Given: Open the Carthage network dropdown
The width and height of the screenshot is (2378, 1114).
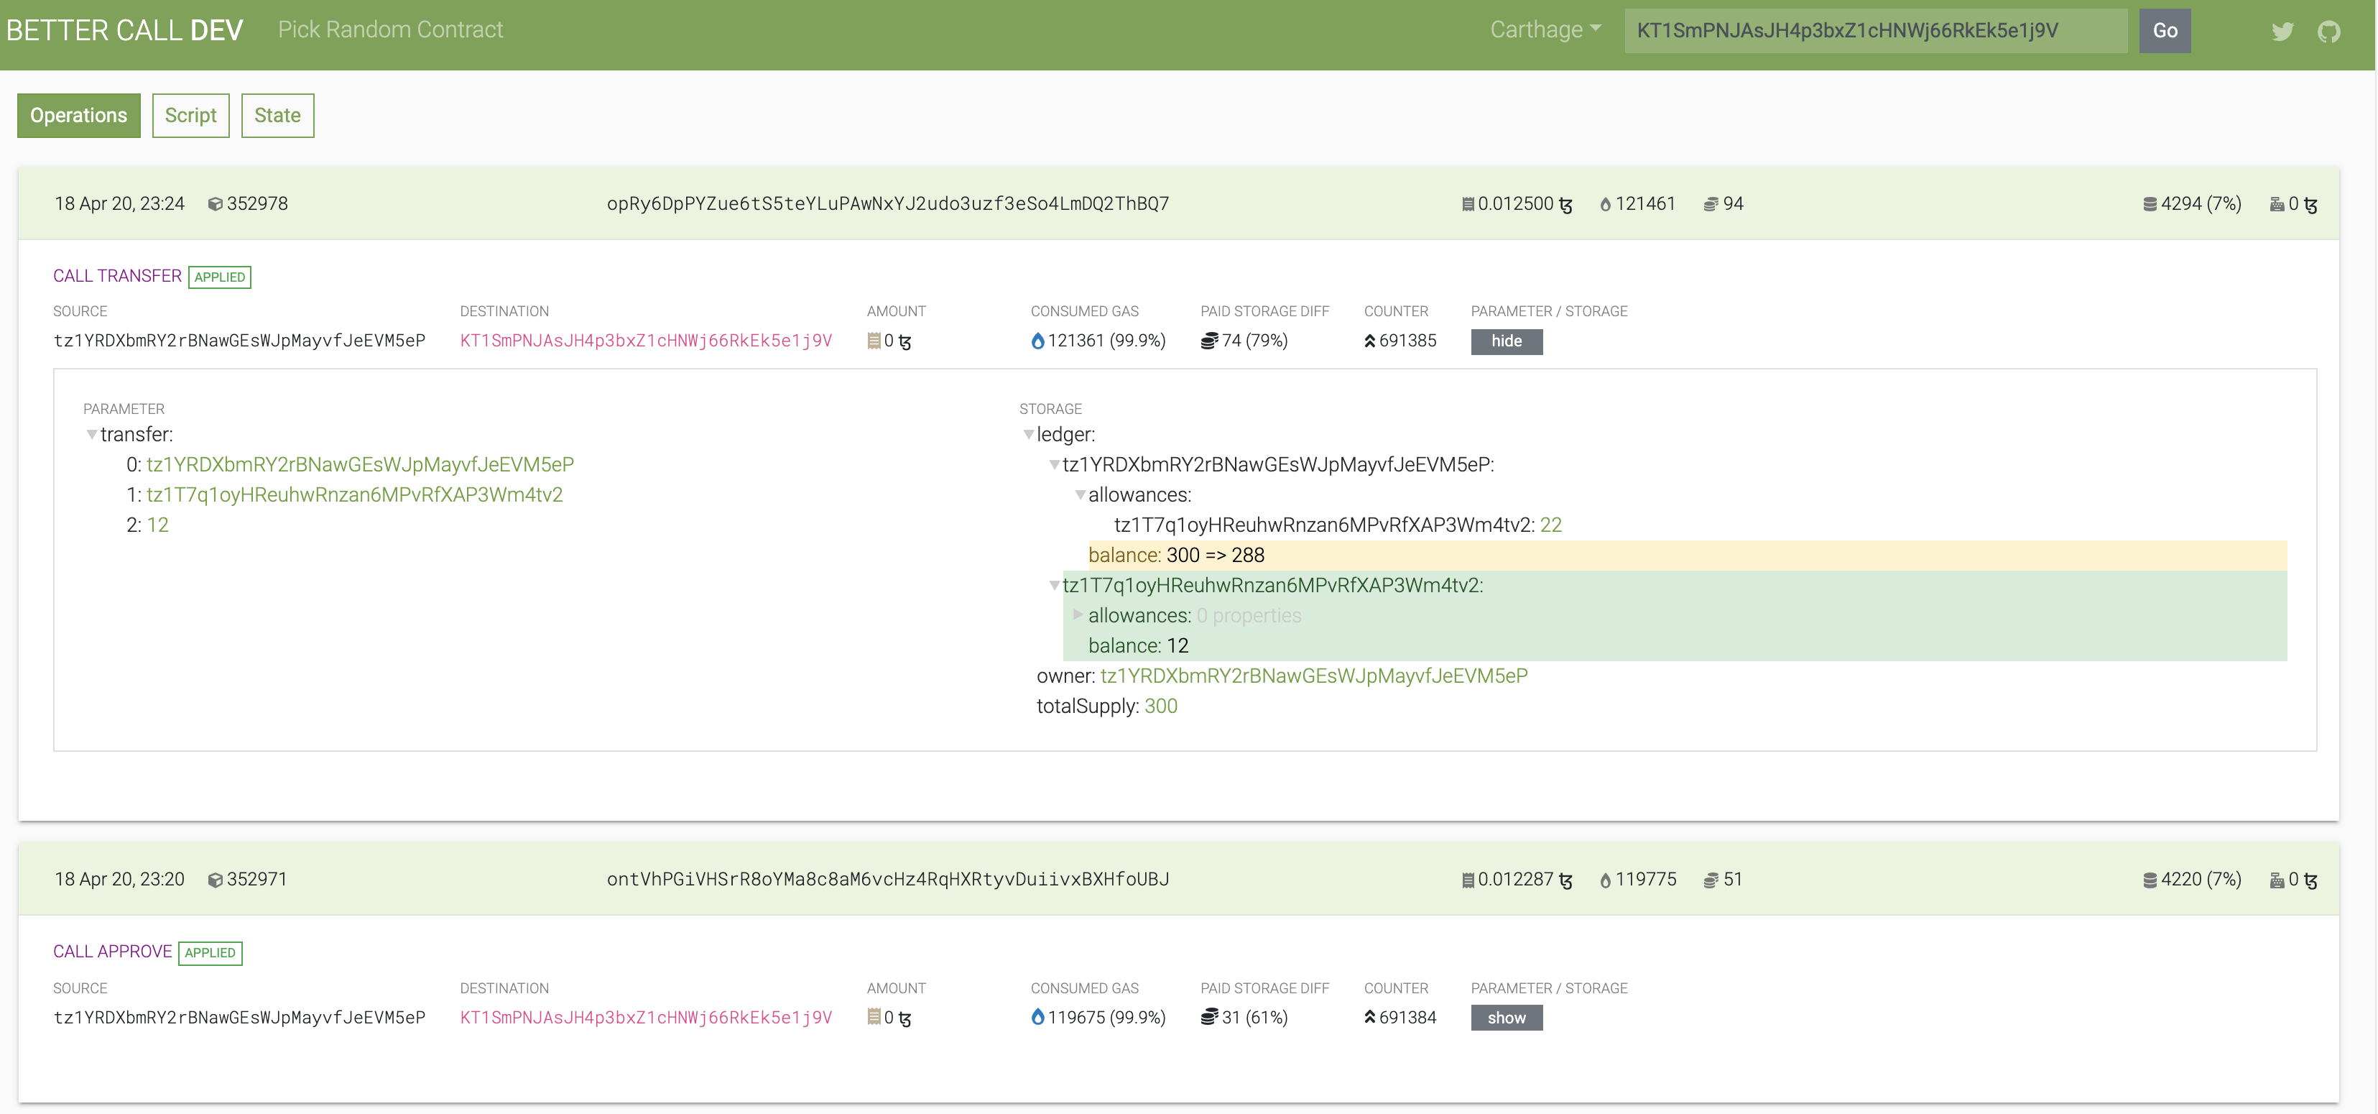Looking at the screenshot, I should (x=1546, y=29).
